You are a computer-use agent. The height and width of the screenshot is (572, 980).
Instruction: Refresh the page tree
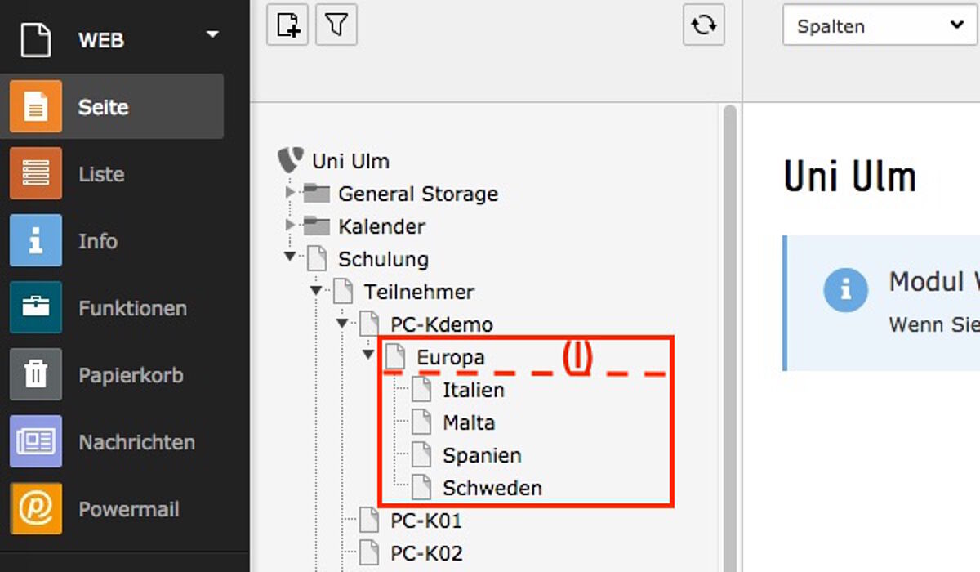coord(704,25)
